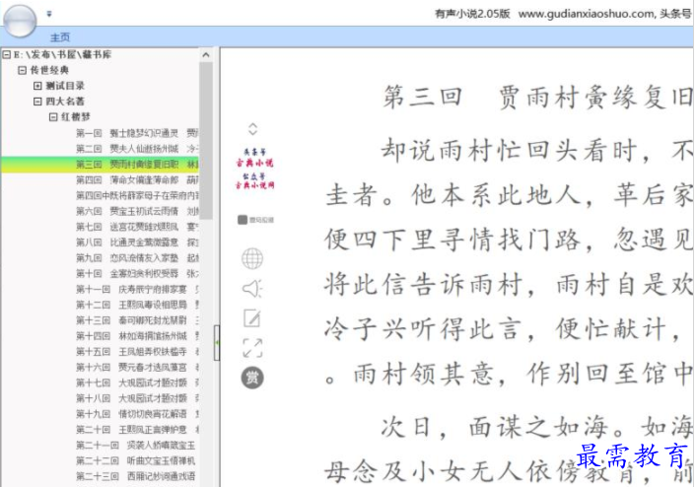
Task: Collapse the 四大名著 folder
Action: (x=37, y=102)
